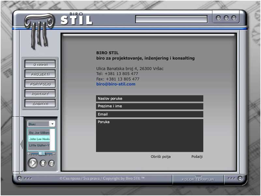Click the Pošalji send button

click(197, 157)
